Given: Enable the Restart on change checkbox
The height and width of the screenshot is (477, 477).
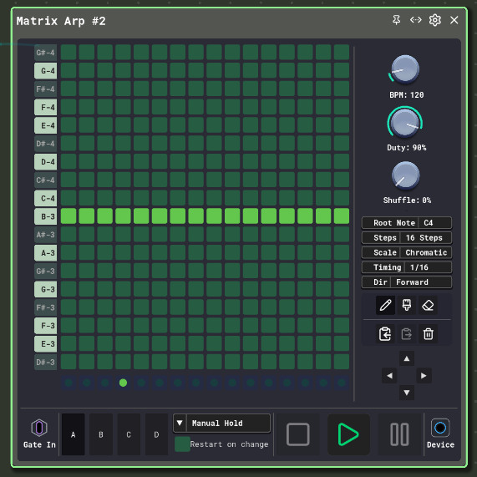Looking at the screenshot, I should 182,444.
